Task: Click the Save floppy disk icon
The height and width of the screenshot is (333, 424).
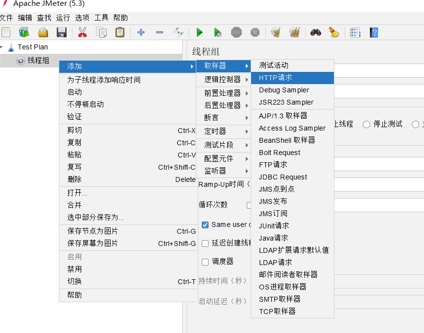Action: (x=62, y=32)
